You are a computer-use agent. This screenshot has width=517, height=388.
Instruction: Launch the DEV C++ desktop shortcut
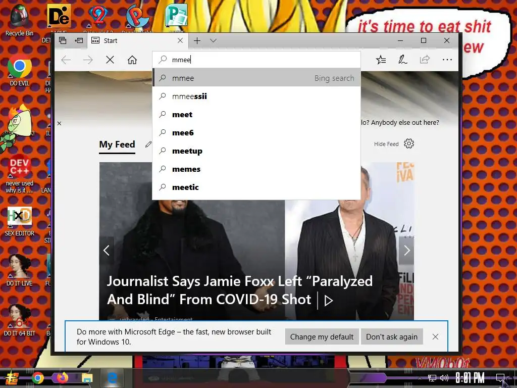pyautogui.click(x=19, y=174)
